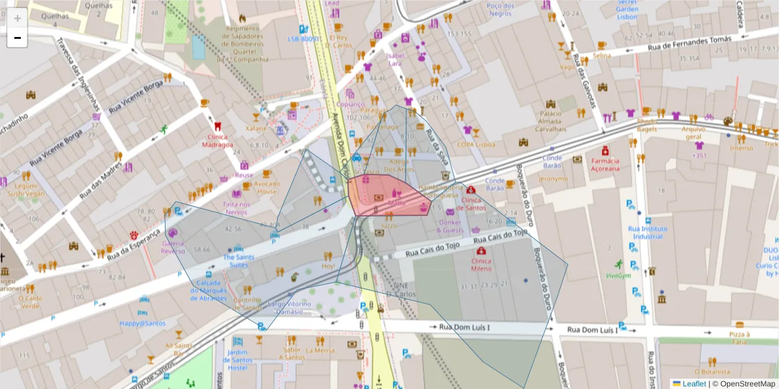The width and height of the screenshot is (779, 389).
Task: Click the ATM icon inside the red Malte area
Action: click(378, 197)
